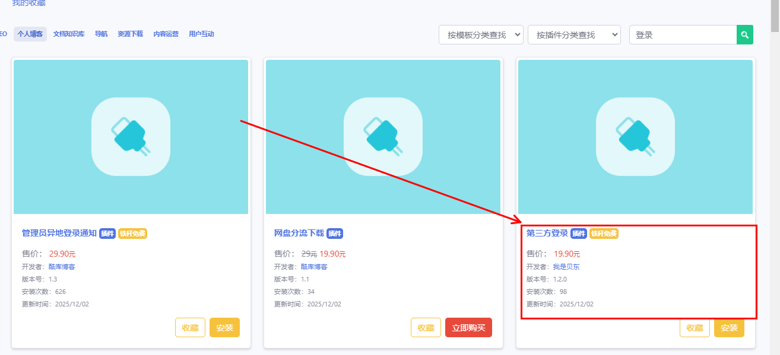Click 安装 button for 管理员异地登录通知
This screenshot has height=355, width=780.
(x=224, y=328)
